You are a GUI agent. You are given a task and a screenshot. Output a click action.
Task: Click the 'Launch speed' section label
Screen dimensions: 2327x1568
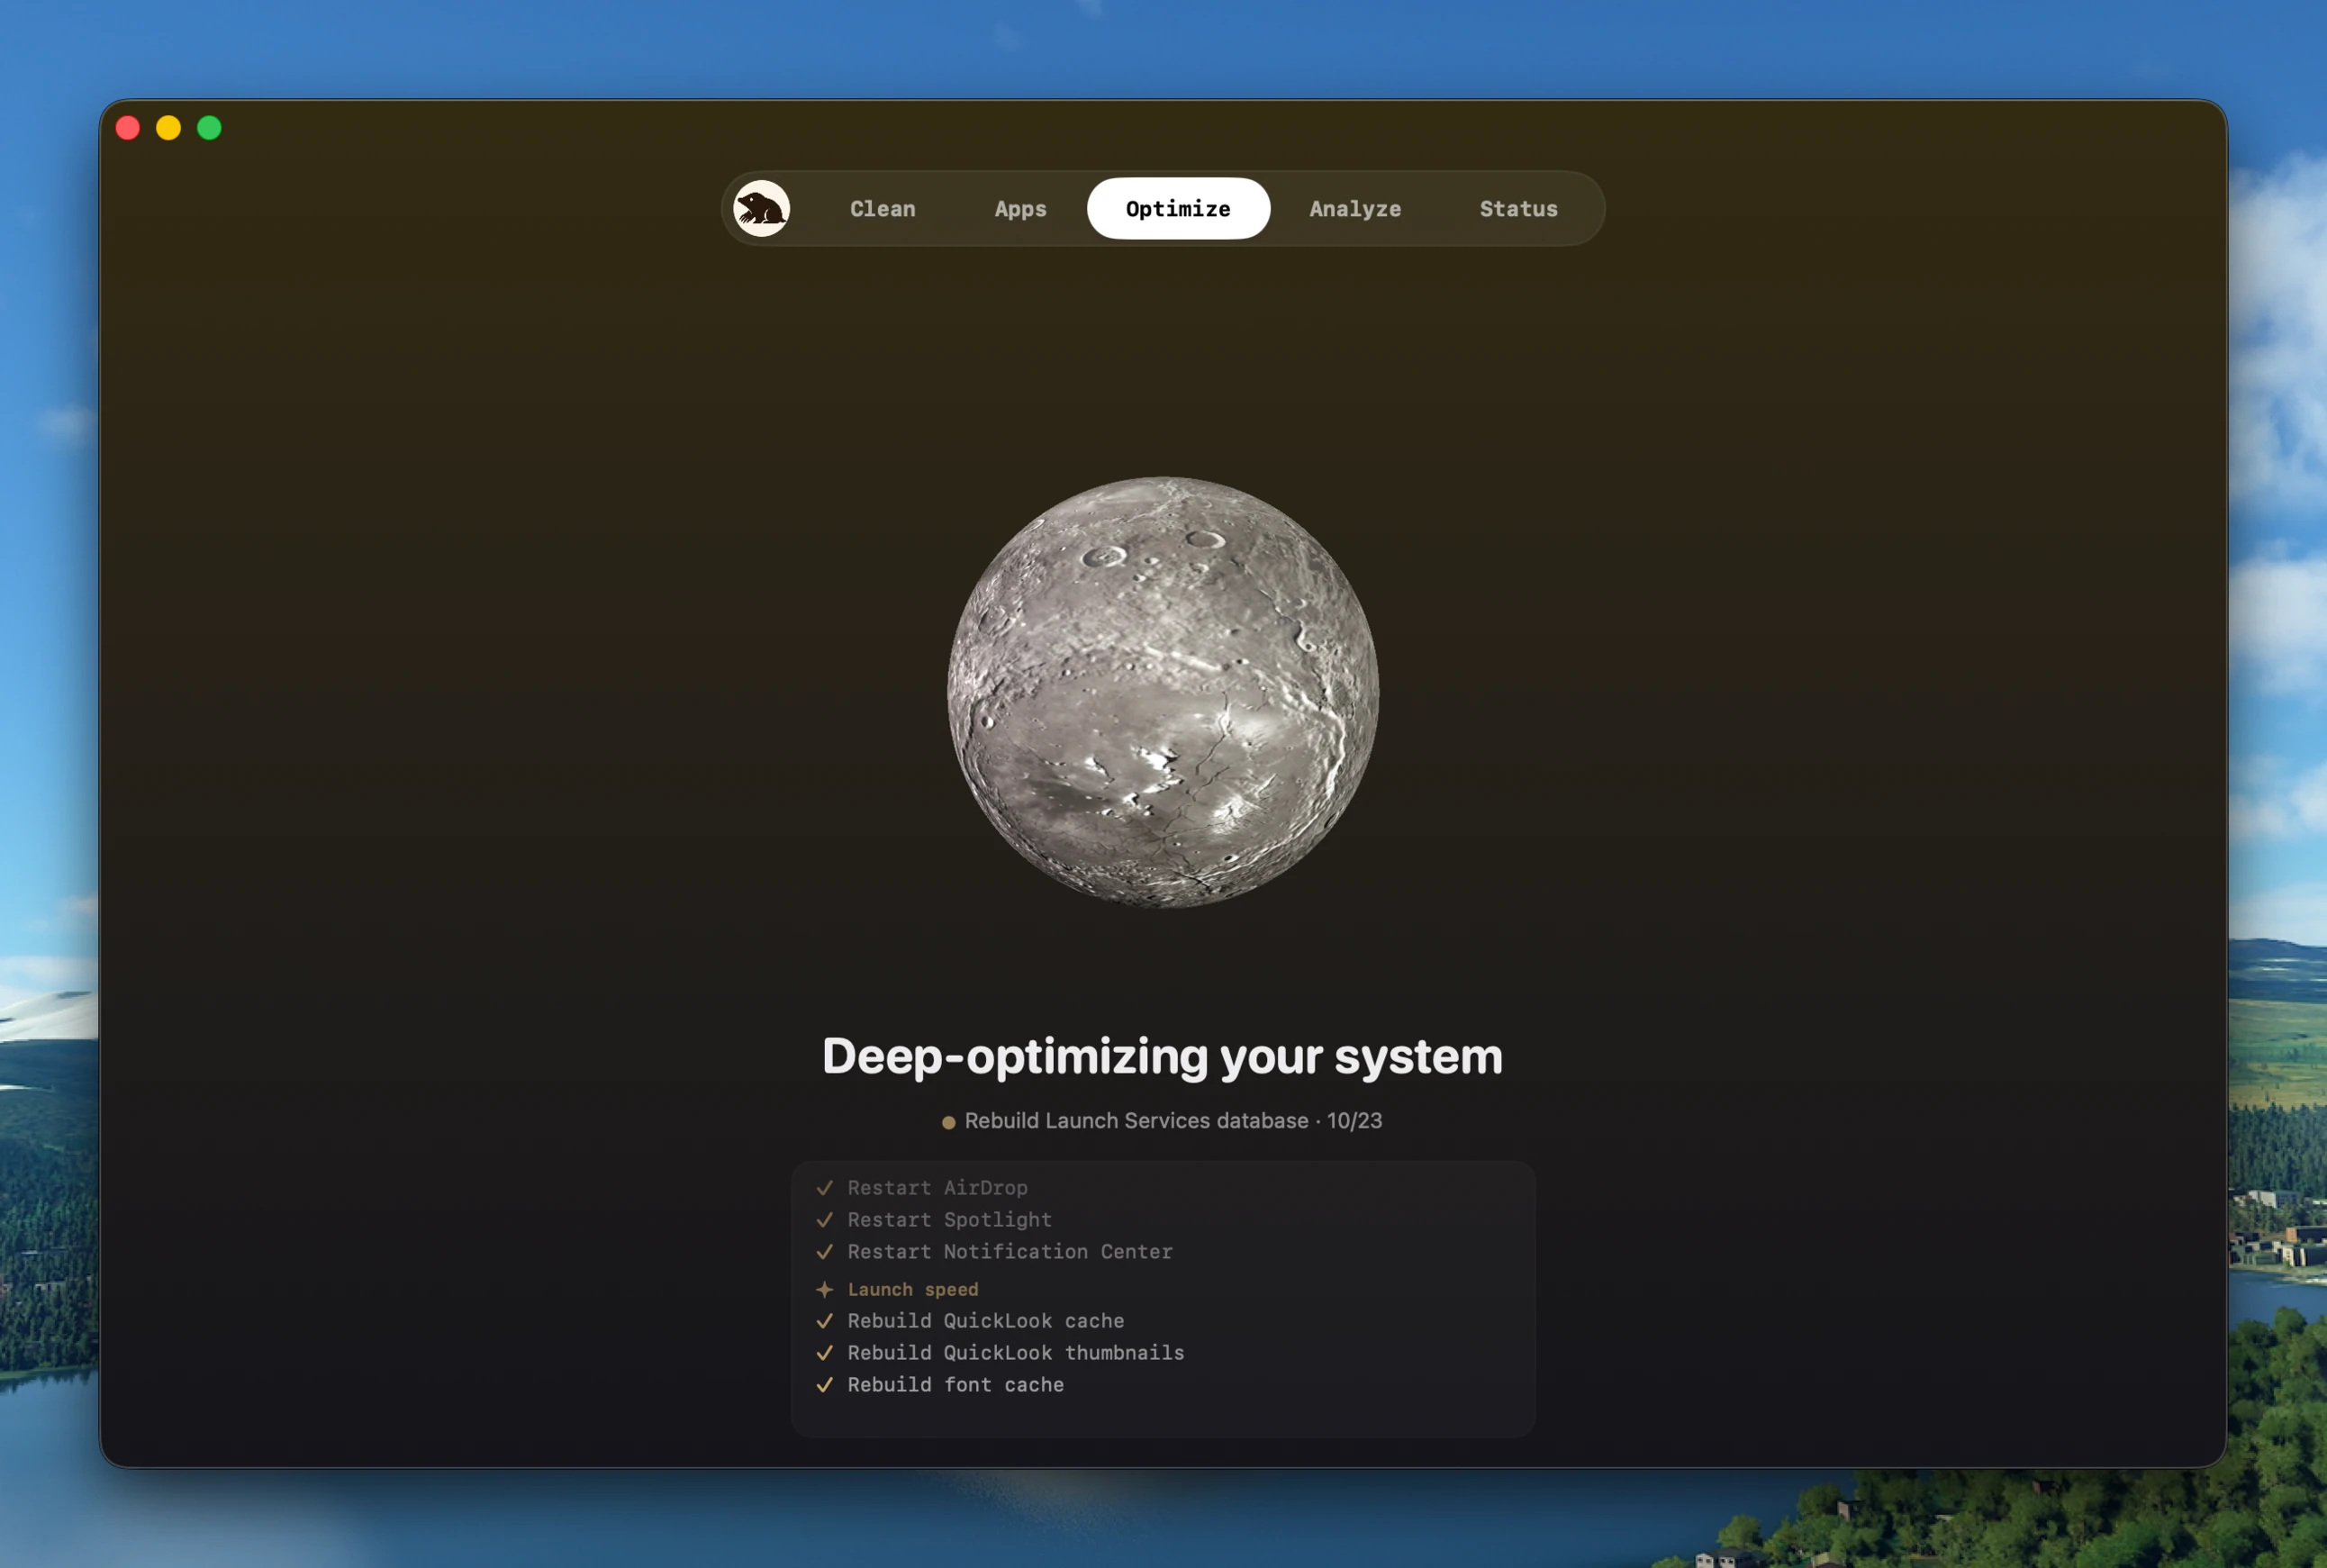point(913,1290)
